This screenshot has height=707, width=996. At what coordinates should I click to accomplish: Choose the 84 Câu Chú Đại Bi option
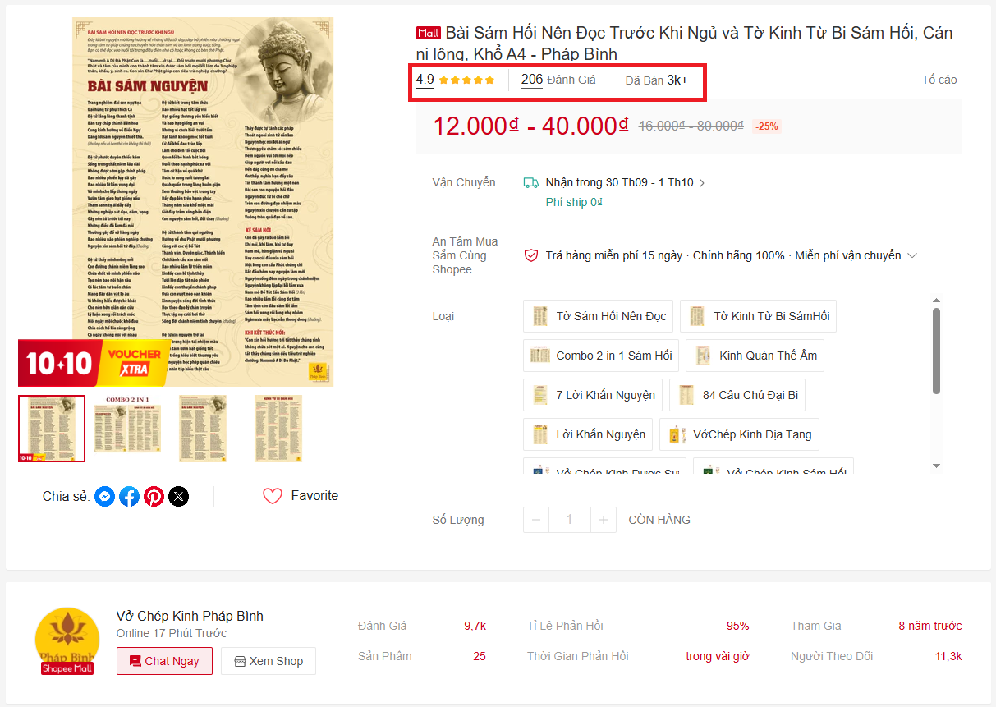tap(737, 395)
